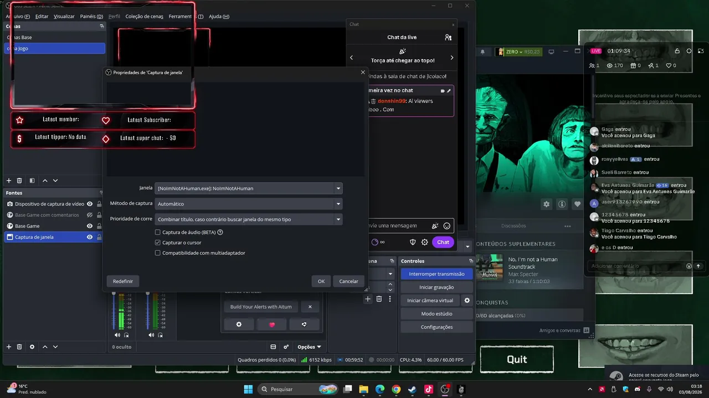Open the Aitum settings gear button
This screenshot has height=398, width=709.
pyautogui.click(x=239, y=324)
